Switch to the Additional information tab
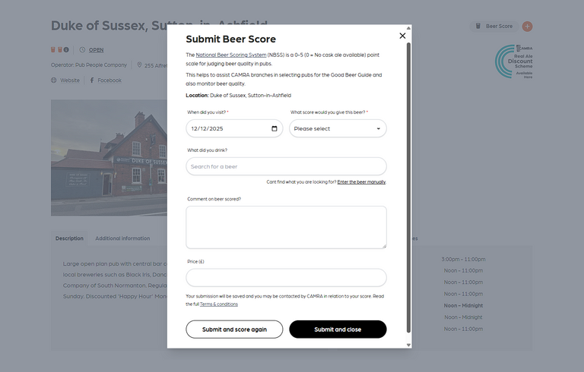This screenshot has height=372, width=584. [122, 238]
